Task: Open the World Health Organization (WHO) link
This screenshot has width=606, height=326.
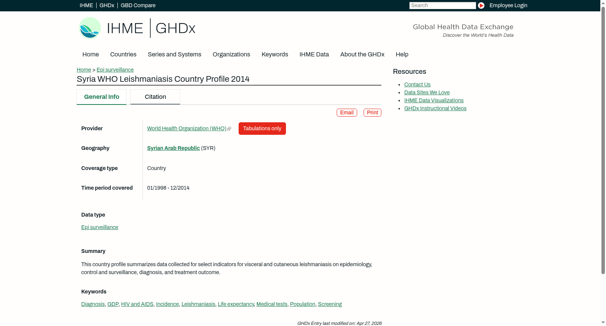Action: pos(187,128)
